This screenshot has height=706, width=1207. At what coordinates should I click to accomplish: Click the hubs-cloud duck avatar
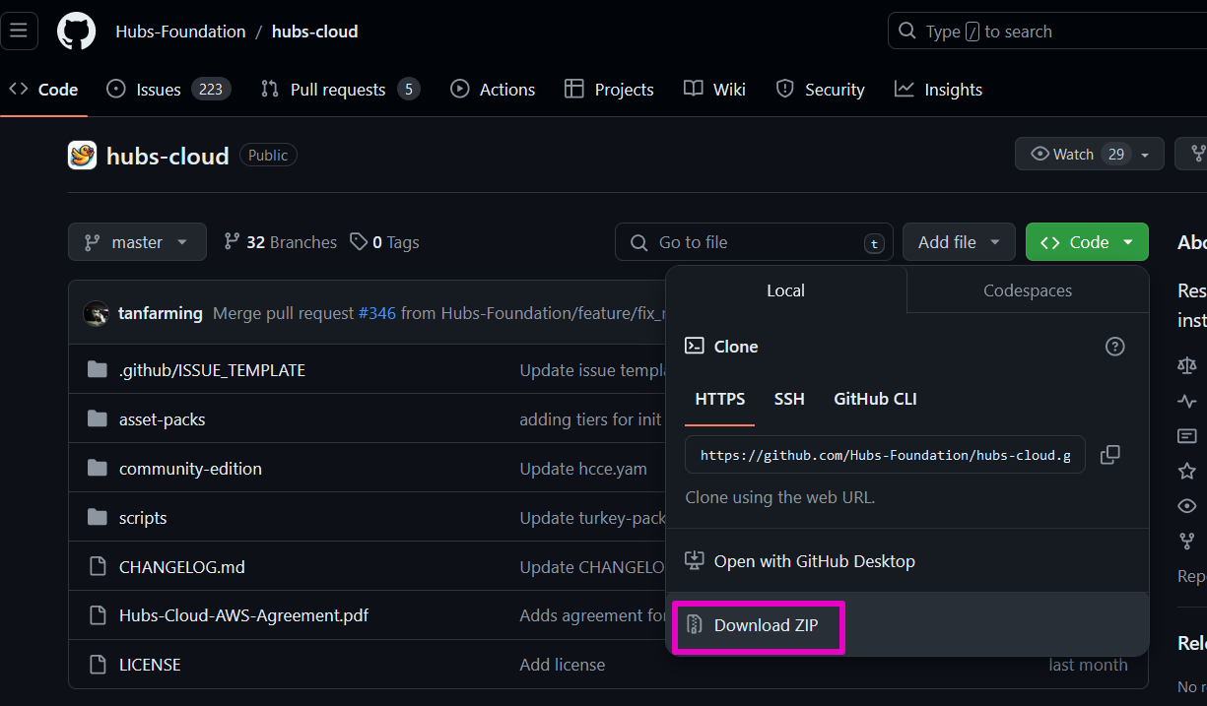82,156
